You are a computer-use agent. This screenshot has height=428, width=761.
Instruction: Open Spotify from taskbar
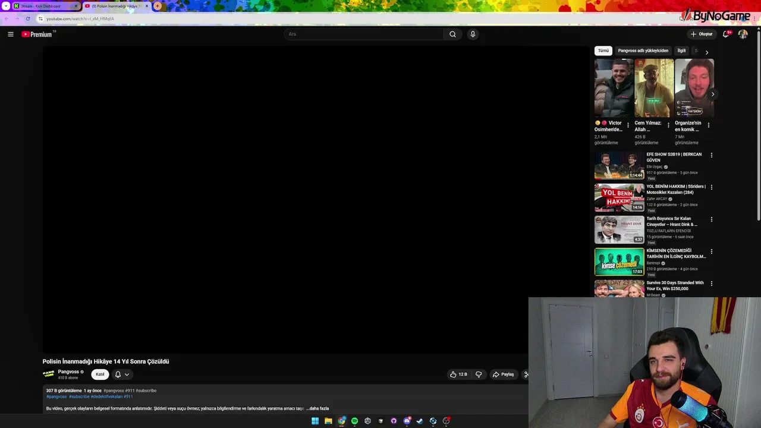354,421
